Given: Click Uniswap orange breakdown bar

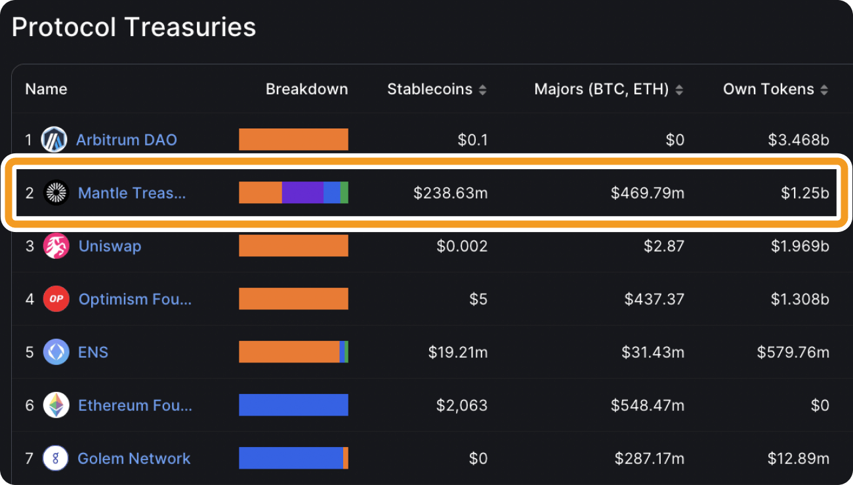Looking at the screenshot, I should click(293, 246).
